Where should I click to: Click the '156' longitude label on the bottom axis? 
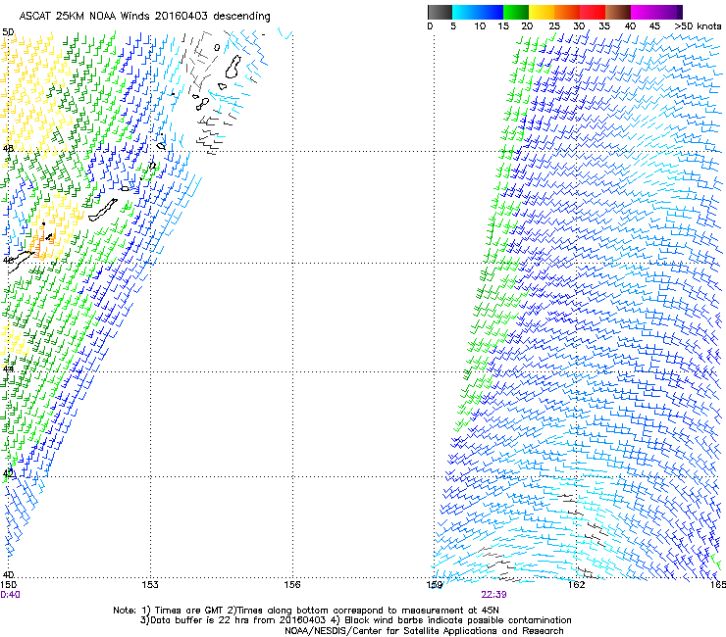[292, 585]
